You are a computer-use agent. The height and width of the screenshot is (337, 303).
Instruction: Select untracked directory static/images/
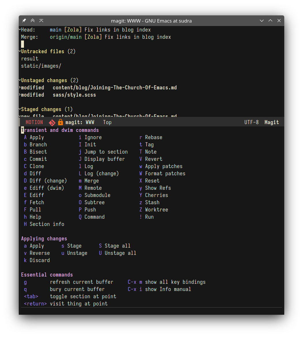pos(41,66)
